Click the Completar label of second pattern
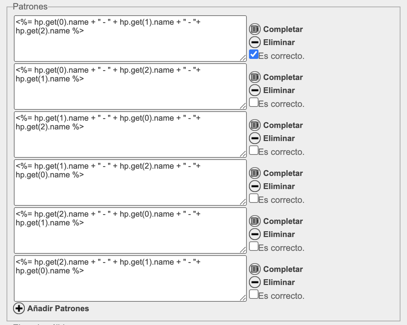The image size is (407, 325). (x=283, y=77)
